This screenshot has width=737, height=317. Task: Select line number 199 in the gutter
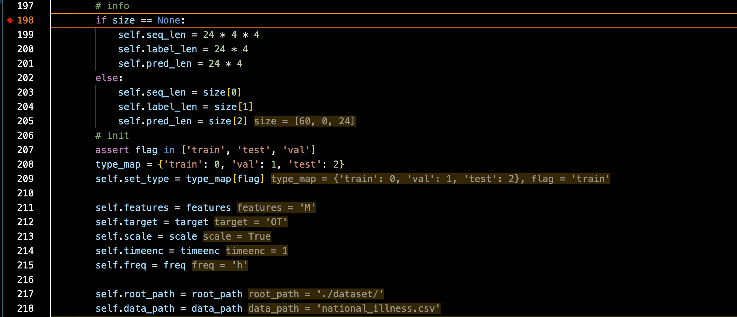(25, 35)
